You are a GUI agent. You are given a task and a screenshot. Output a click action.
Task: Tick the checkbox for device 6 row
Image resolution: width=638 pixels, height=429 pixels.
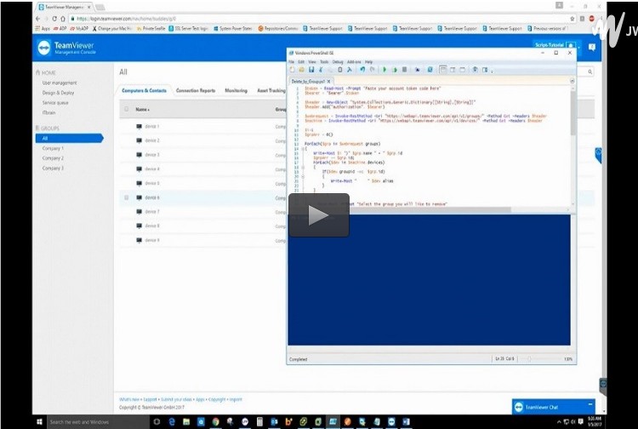pos(126,197)
